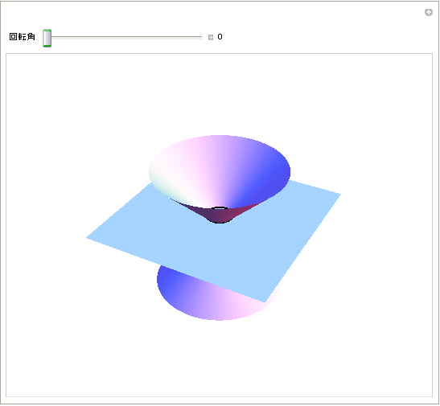Click the 回転角 slider thumb
The height and width of the screenshot is (406, 440).
coord(47,38)
